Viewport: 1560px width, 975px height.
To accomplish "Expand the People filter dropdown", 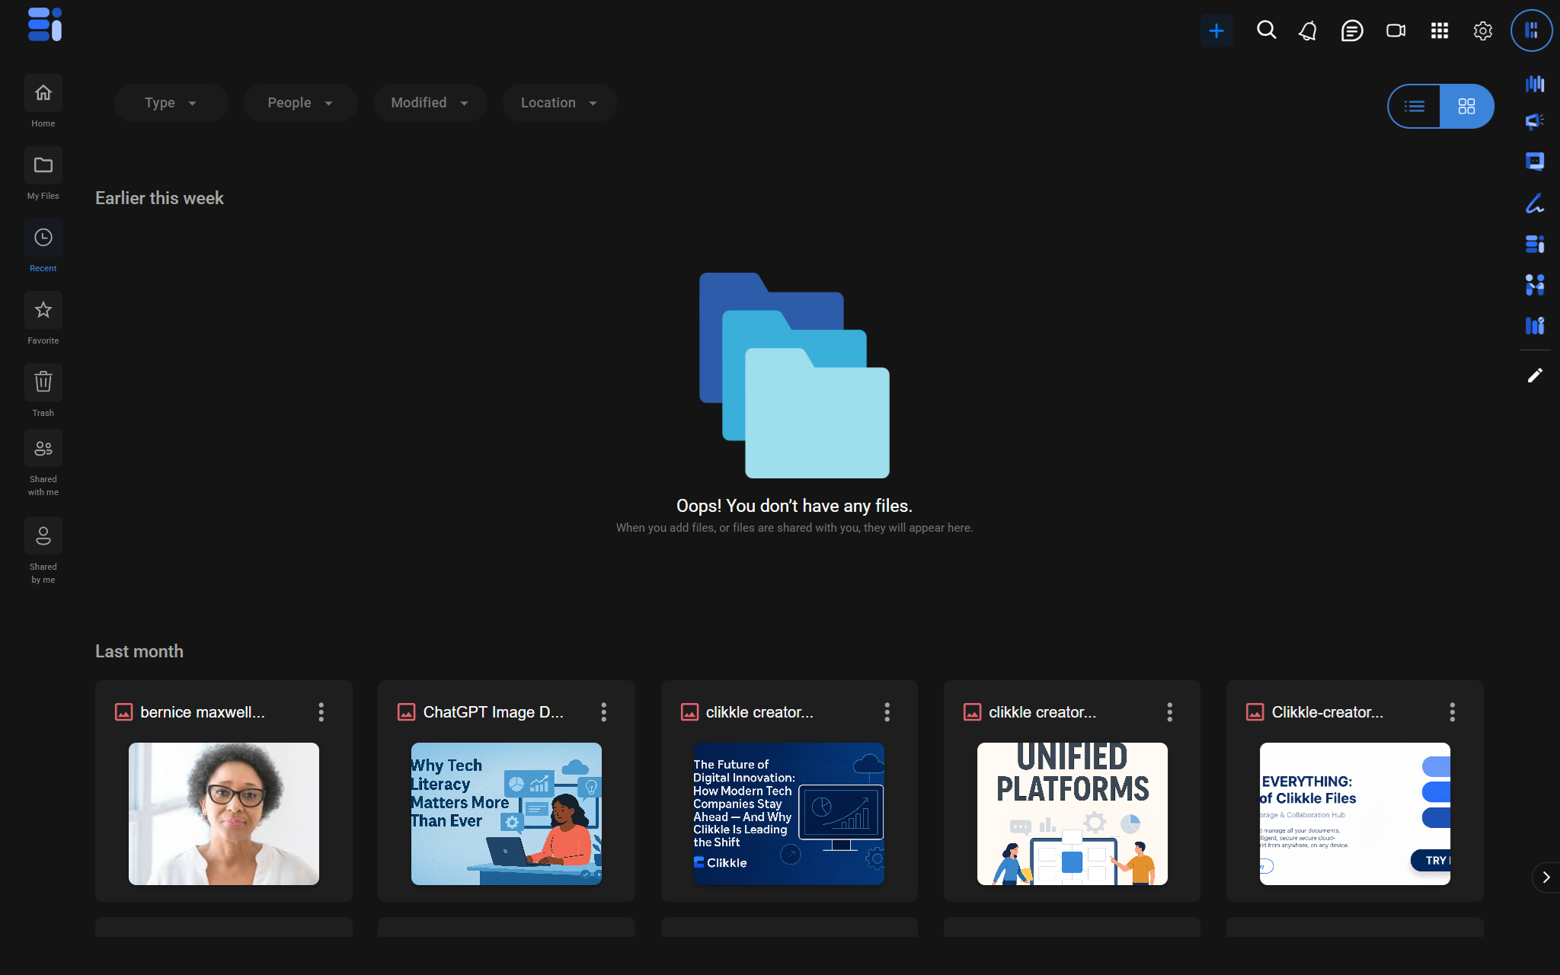I will click(300, 103).
